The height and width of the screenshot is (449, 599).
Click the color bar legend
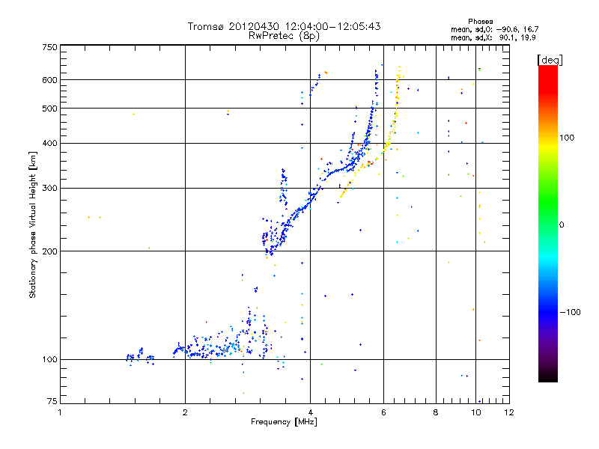tap(548, 223)
